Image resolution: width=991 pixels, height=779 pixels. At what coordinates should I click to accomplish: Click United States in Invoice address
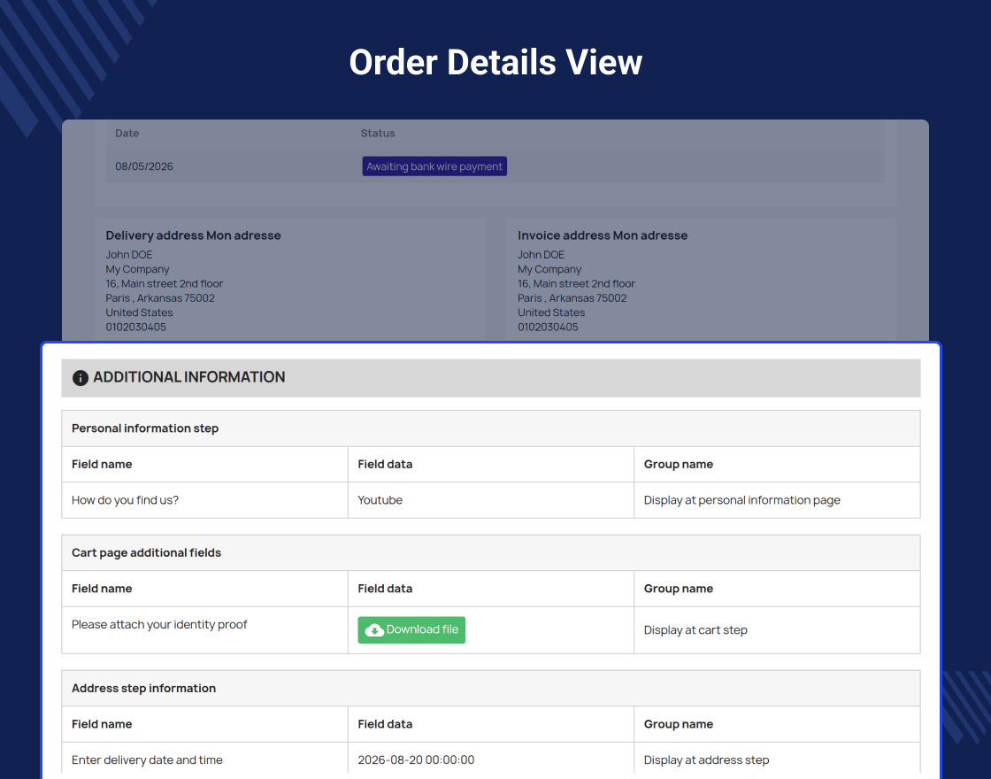[x=551, y=312]
